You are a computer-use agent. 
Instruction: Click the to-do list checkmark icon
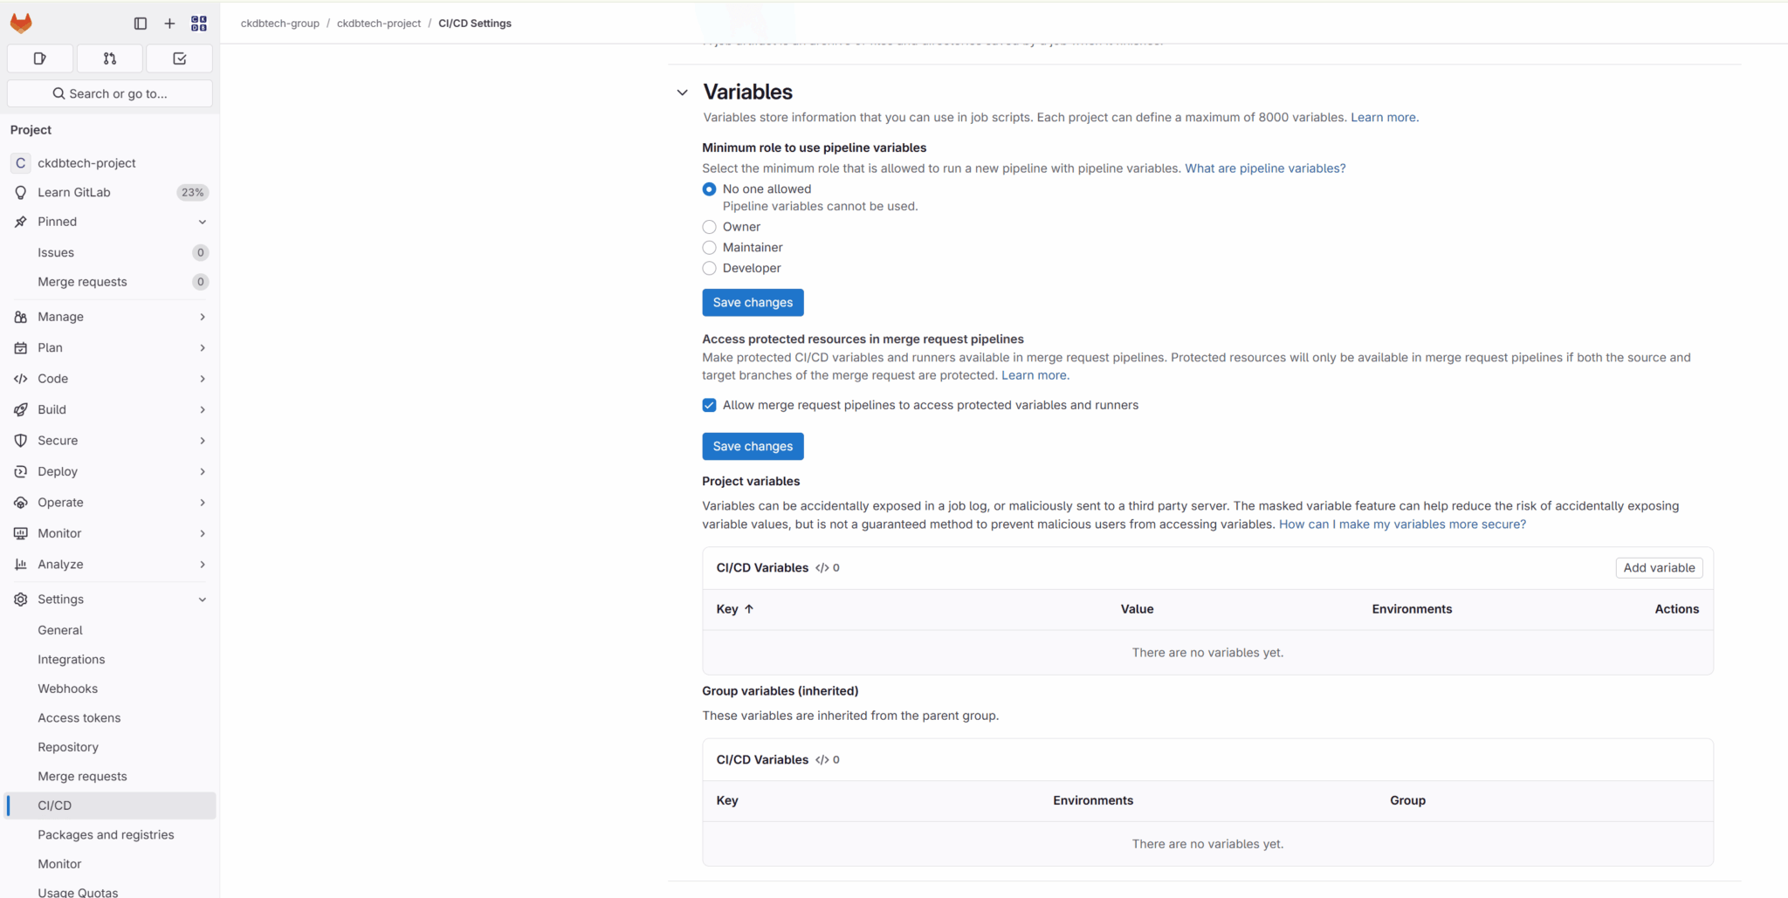point(179,58)
